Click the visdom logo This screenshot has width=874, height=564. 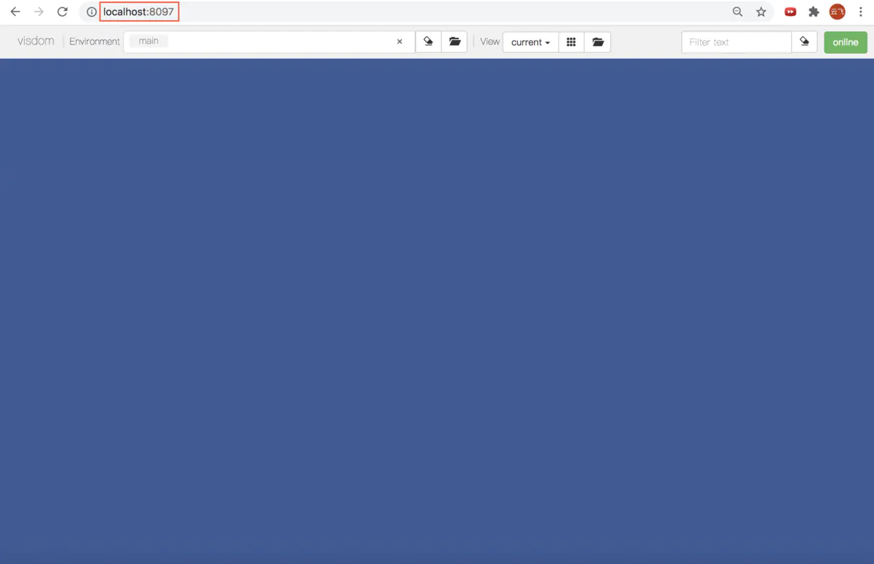point(35,41)
